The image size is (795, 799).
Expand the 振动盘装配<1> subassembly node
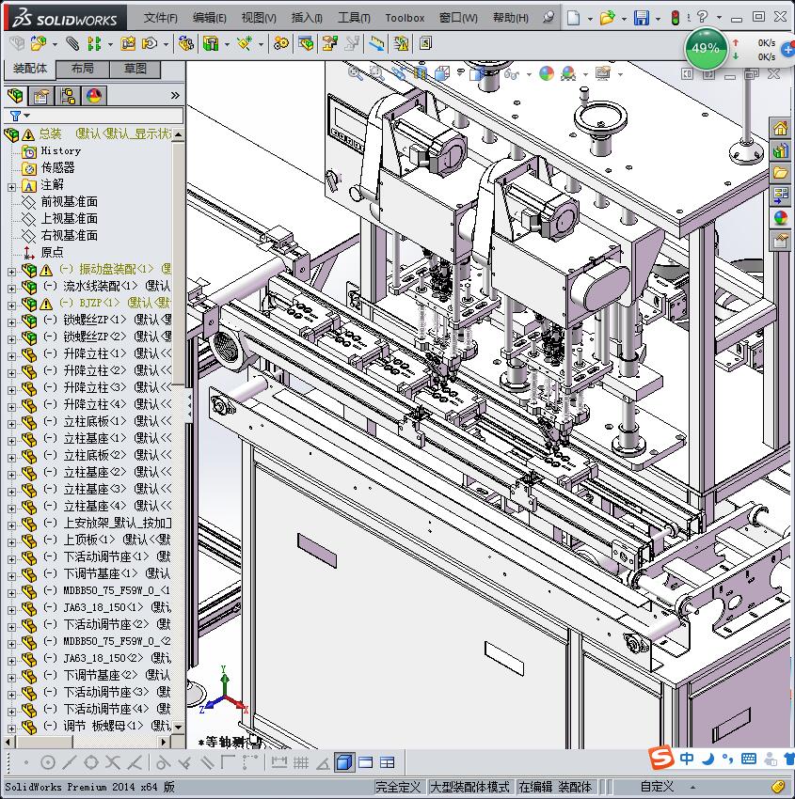click(11, 270)
